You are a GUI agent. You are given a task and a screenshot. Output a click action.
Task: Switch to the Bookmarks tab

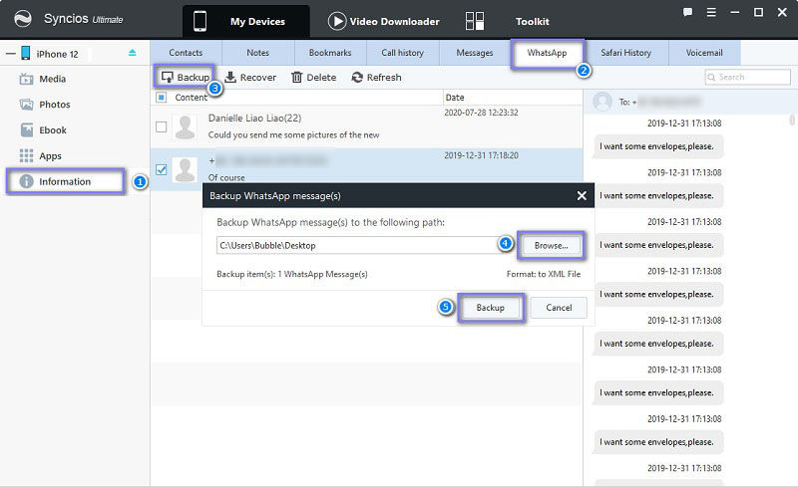tap(330, 53)
